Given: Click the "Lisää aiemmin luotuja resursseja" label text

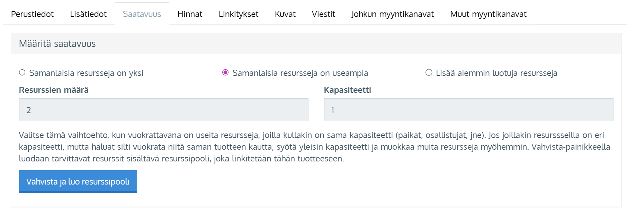Looking at the screenshot, I should (496, 73).
